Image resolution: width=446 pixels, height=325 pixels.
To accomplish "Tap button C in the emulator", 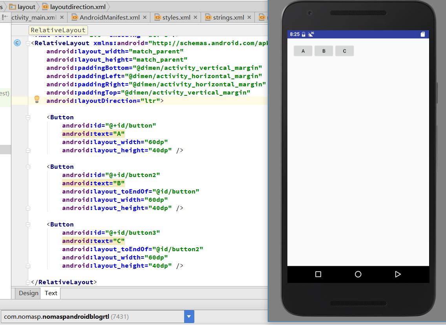I will [x=344, y=51].
